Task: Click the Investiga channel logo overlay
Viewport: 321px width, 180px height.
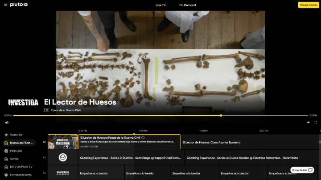Action: point(23,103)
